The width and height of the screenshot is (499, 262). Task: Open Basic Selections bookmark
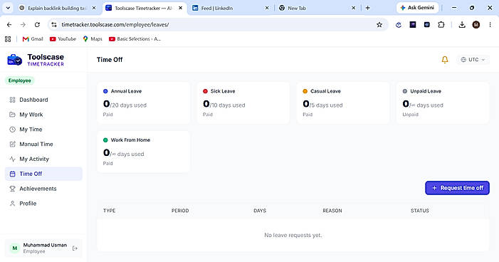click(135, 39)
